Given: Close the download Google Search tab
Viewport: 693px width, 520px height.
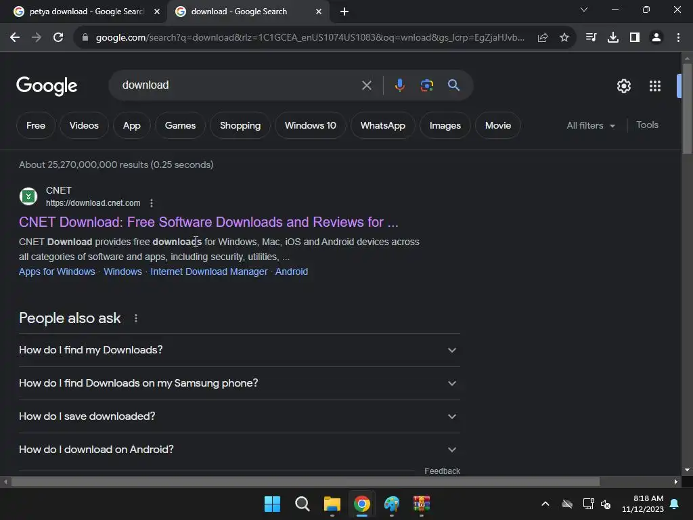Looking at the screenshot, I should tap(319, 12).
